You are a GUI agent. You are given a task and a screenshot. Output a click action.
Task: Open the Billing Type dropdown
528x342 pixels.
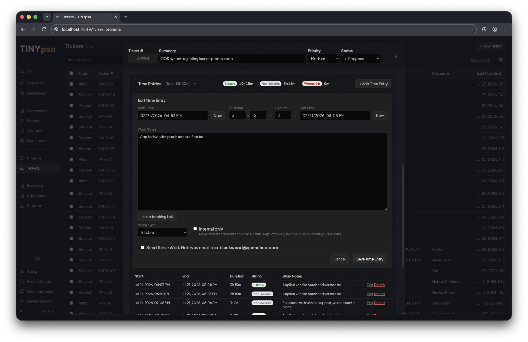click(162, 232)
